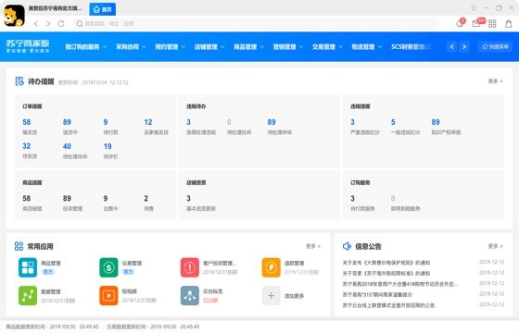Click the 58 催发货 order count
The width and height of the screenshot is (519, 333).
click(x=27, y=122)
